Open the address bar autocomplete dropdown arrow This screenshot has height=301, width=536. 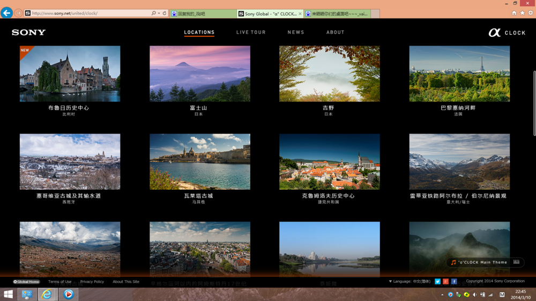[x=159, y=13]
